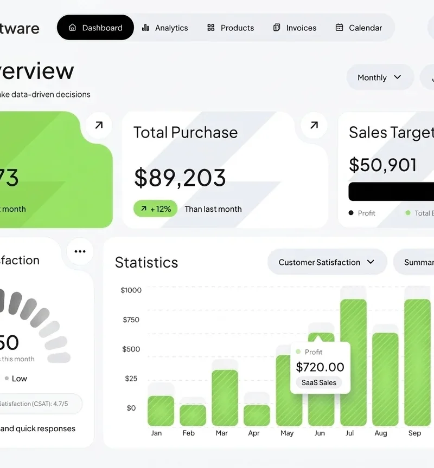Click the $1000 axis label
This screenshot has height=468, width=434.
(131, 290)
